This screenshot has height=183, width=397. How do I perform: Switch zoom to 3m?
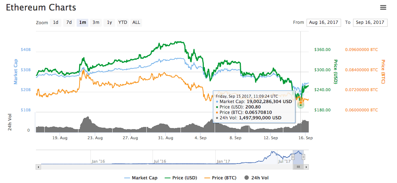coord(96,22)
